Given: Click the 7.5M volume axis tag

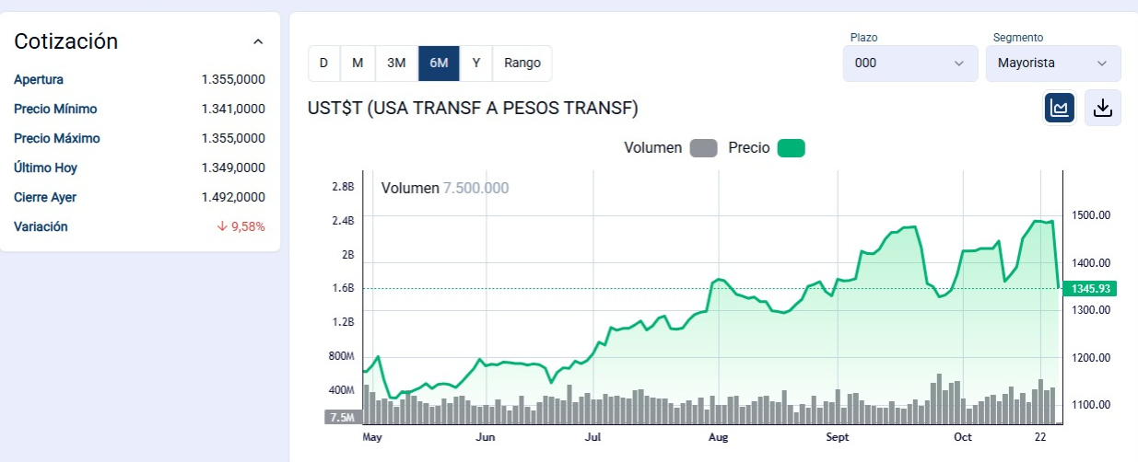Looking at the screenshot, I should pos(340,417).
